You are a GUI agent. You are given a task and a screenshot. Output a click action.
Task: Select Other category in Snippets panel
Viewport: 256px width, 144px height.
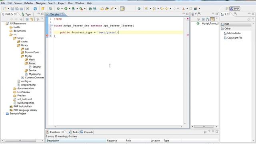pos(236,28)
